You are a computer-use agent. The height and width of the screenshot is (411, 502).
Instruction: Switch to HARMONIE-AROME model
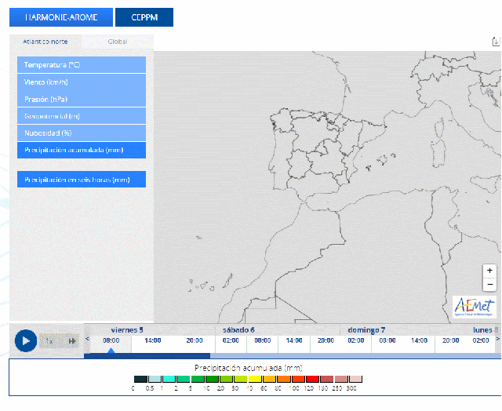pos(61,17)
